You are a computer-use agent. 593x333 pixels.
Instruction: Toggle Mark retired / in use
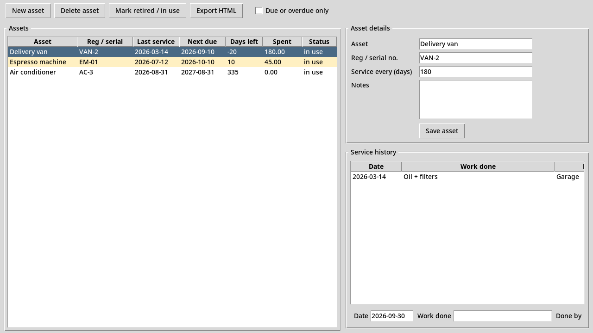coord(147,11)
